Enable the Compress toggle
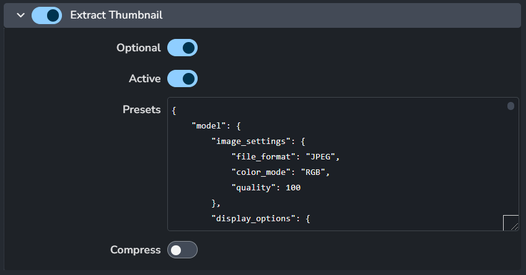The width and height of the screenshot is (526, 275). (182, 250)
